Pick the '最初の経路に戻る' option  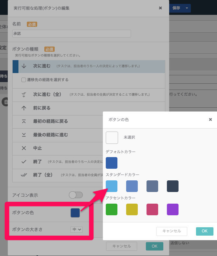coord(50,121)
